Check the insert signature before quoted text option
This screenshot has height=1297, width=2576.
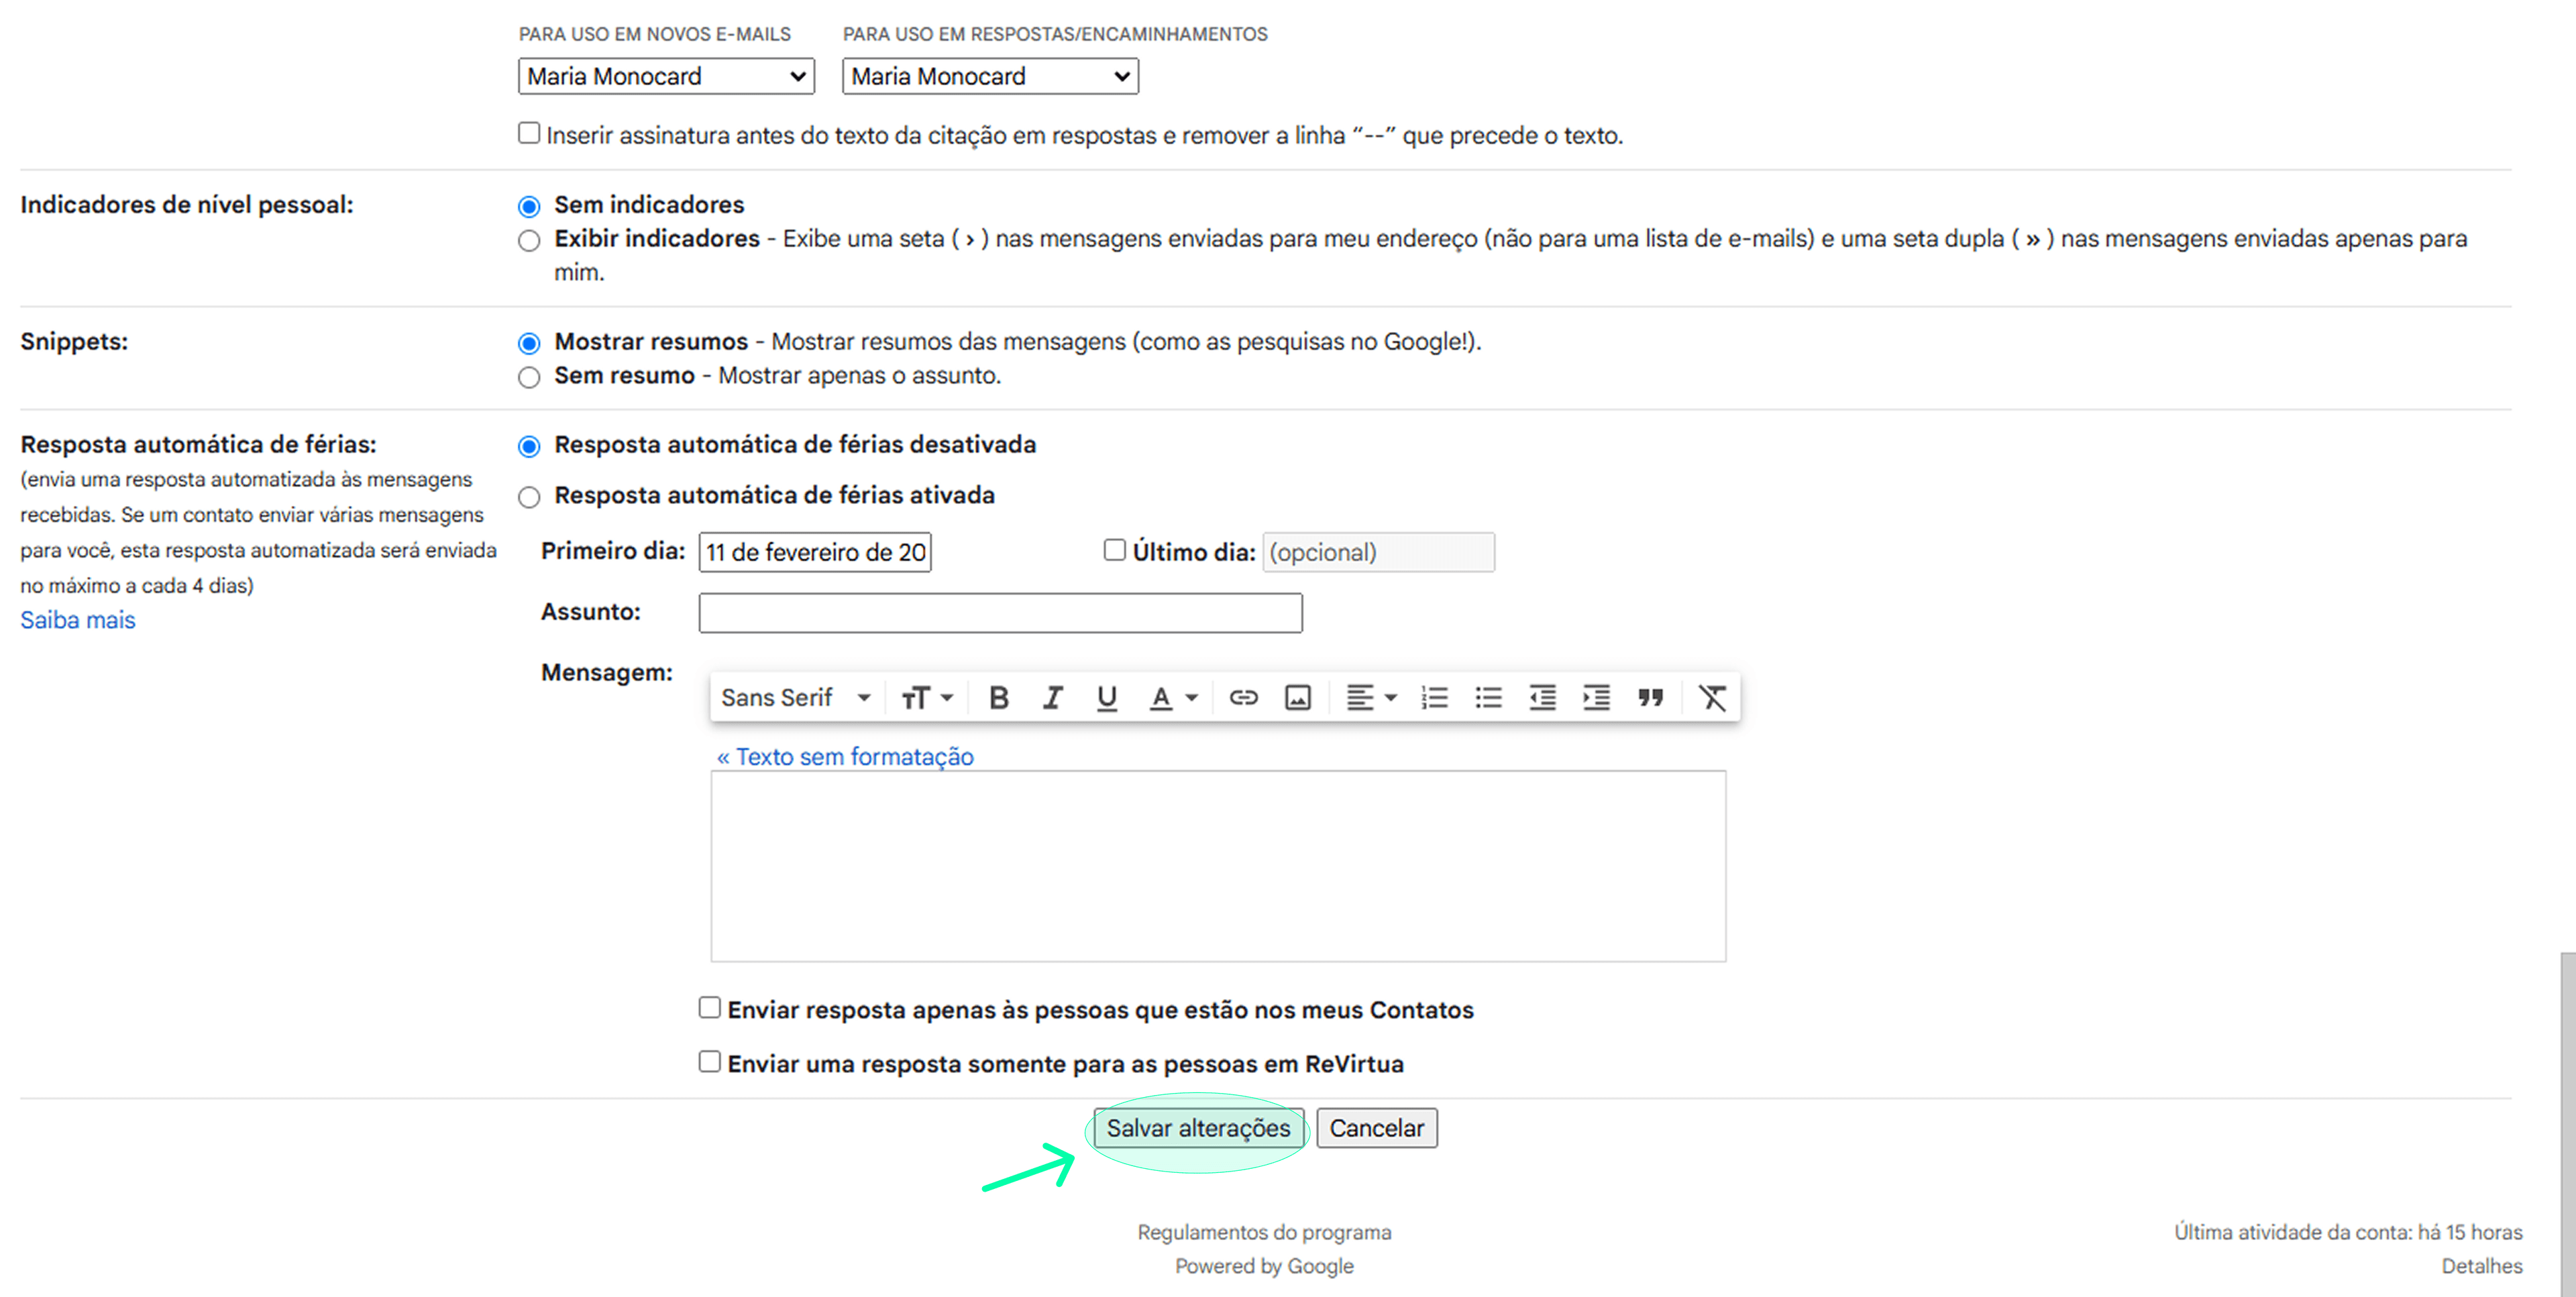pos(529,133)
